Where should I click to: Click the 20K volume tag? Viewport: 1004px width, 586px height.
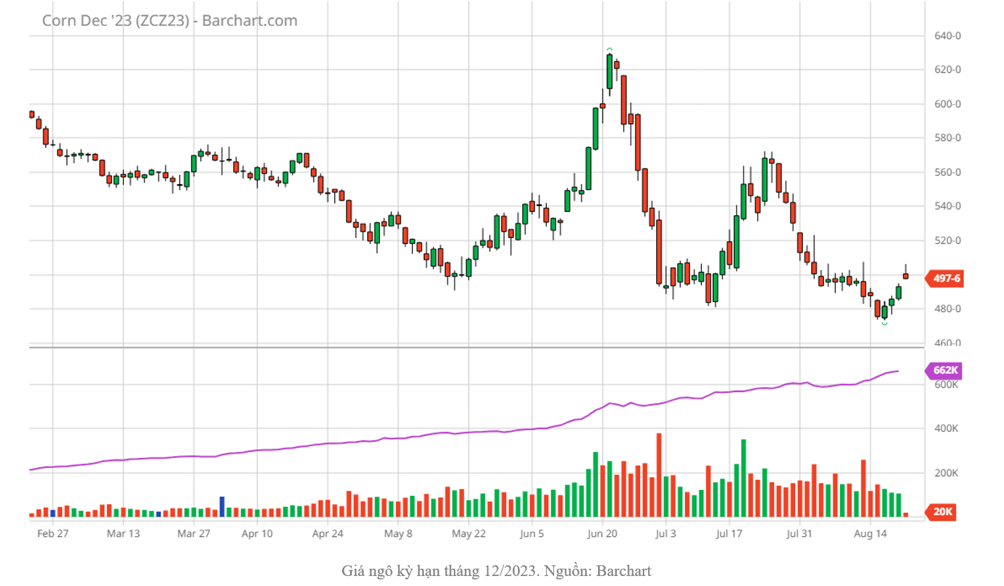coord(941,512)
